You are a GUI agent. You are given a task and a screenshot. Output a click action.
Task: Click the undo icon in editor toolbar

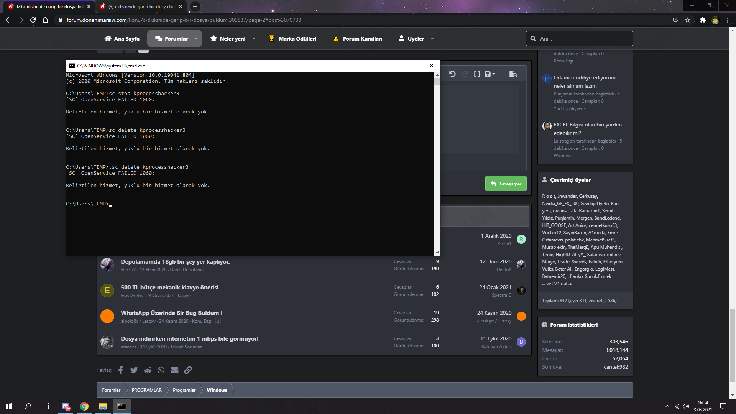click(452, 74)
